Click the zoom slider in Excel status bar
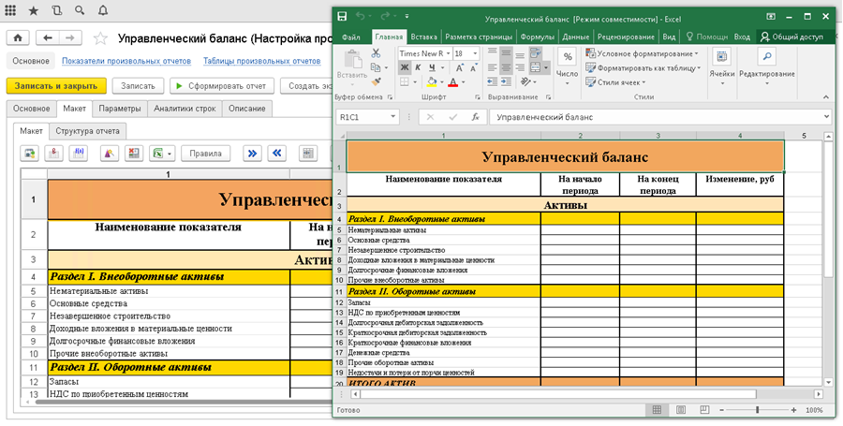The width and height of the screenshot is (843, 426). 757,410
